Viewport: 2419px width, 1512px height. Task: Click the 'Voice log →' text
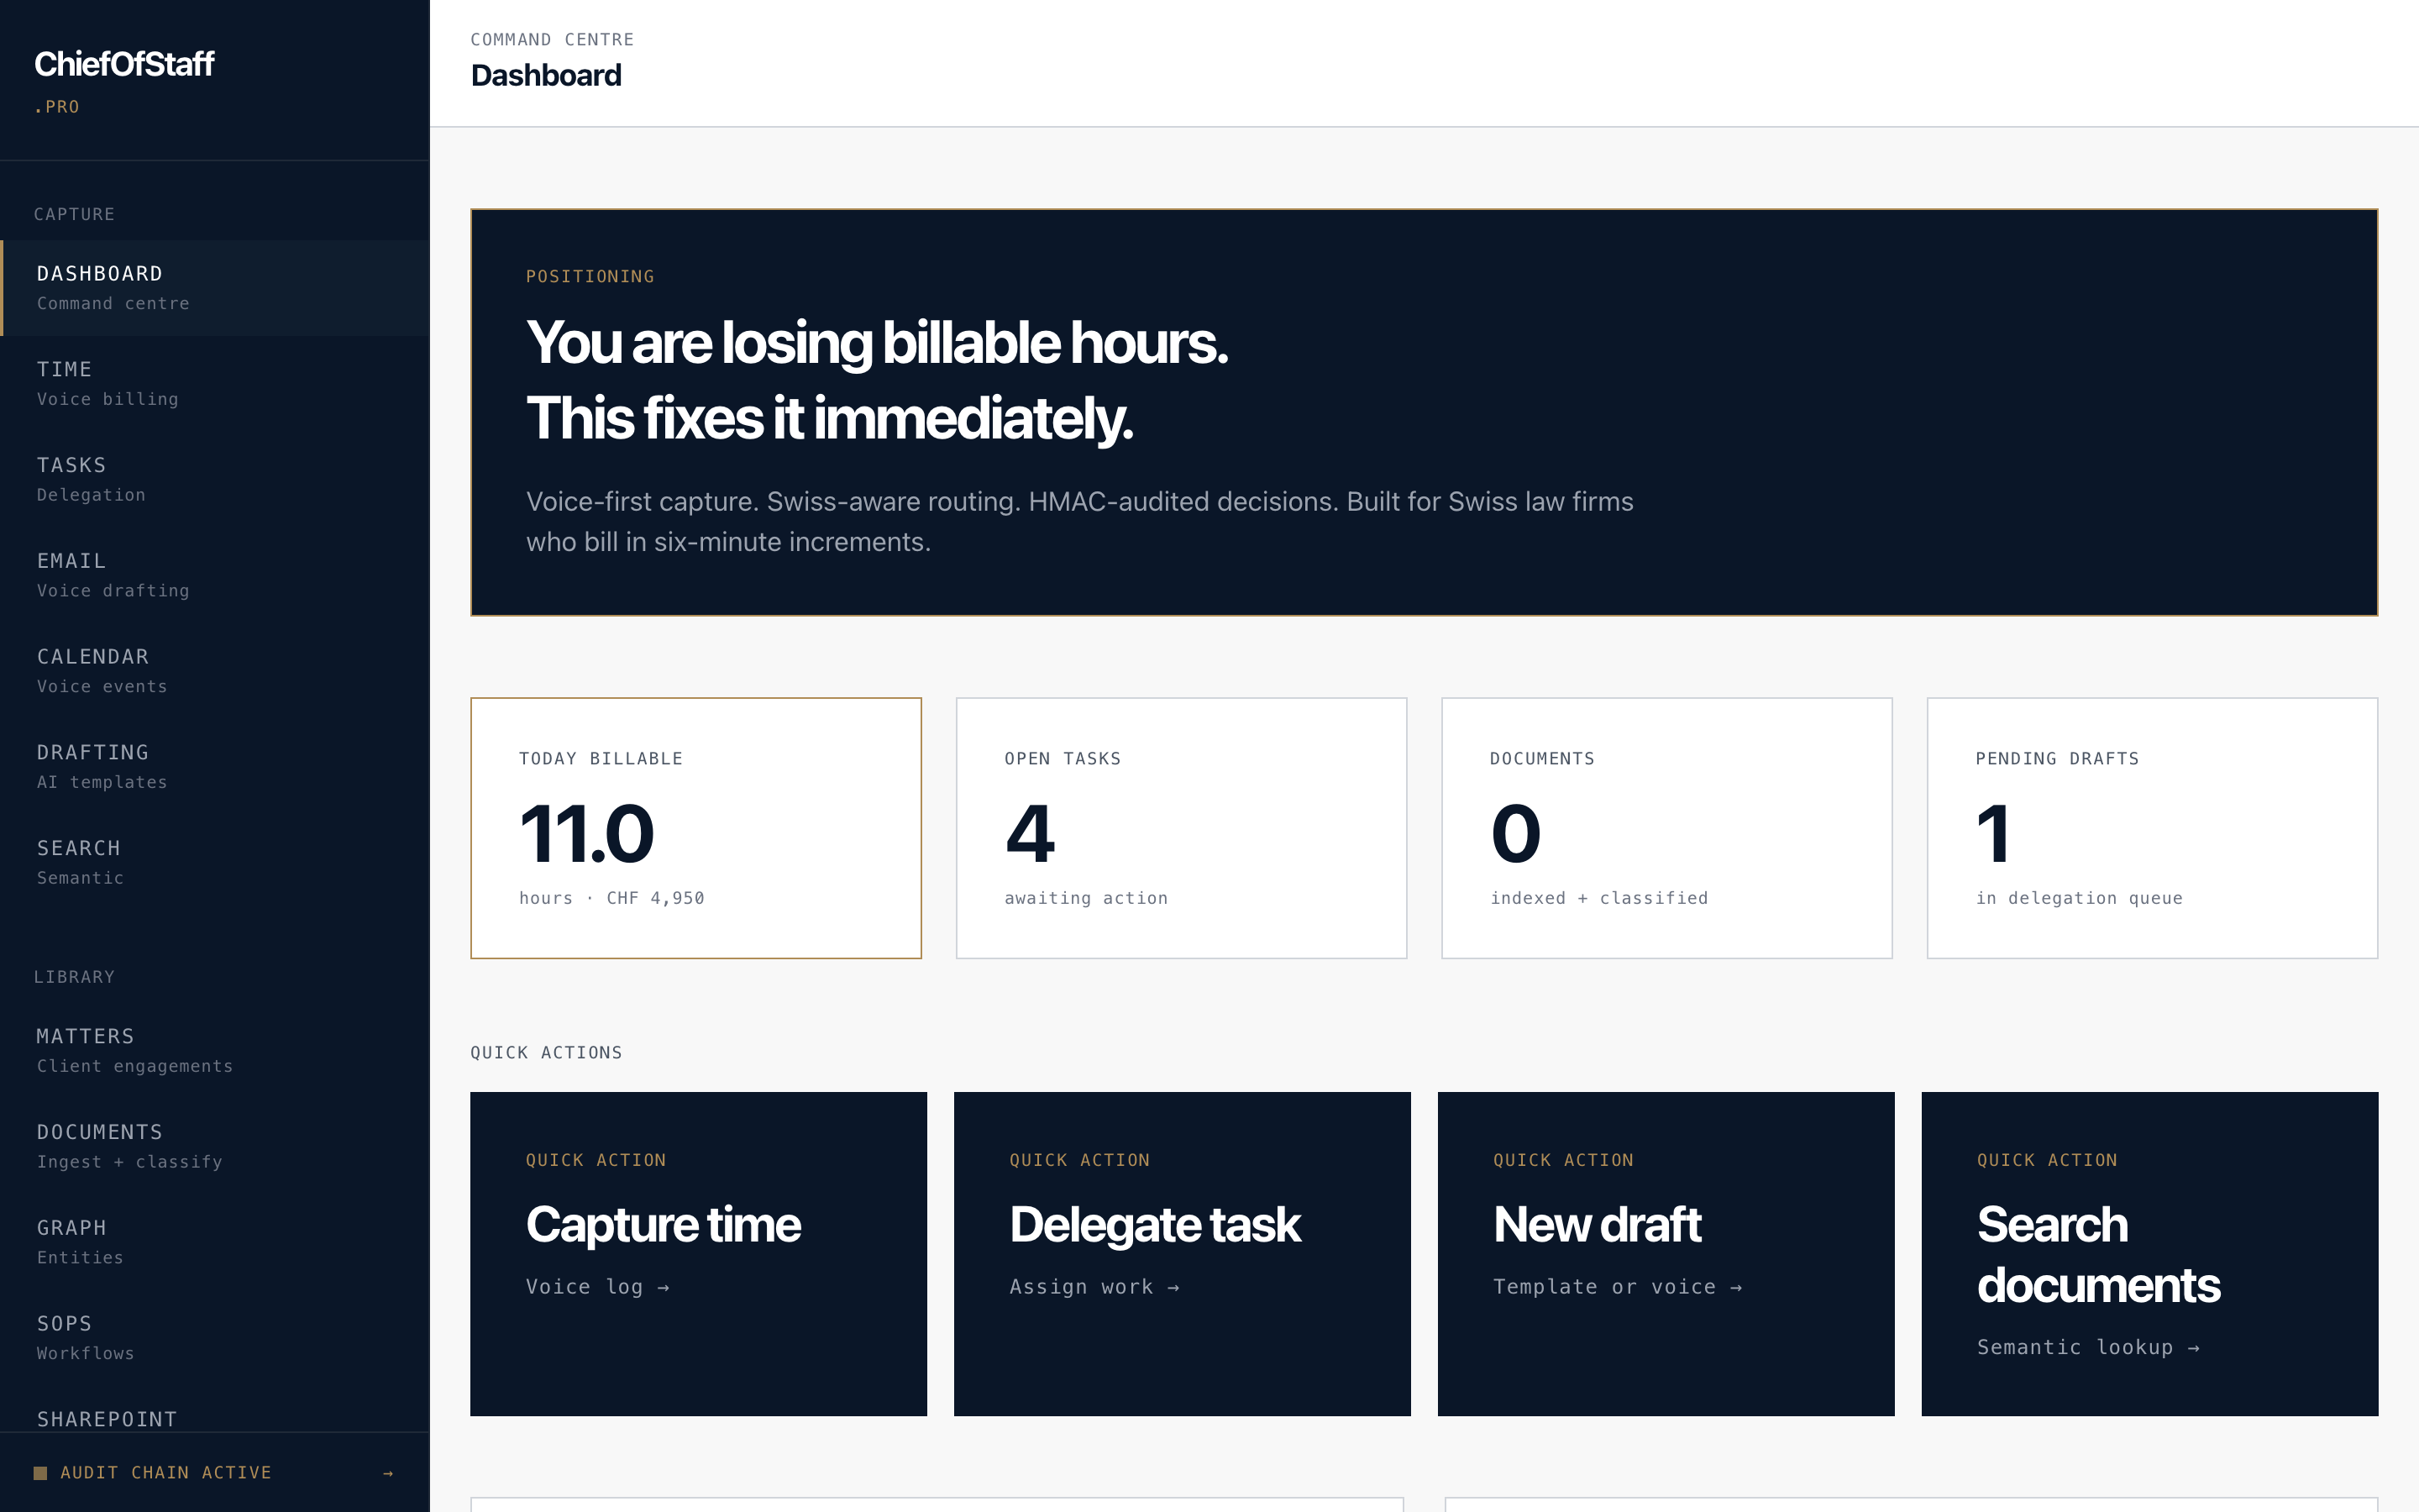(x=598, y=1287)
